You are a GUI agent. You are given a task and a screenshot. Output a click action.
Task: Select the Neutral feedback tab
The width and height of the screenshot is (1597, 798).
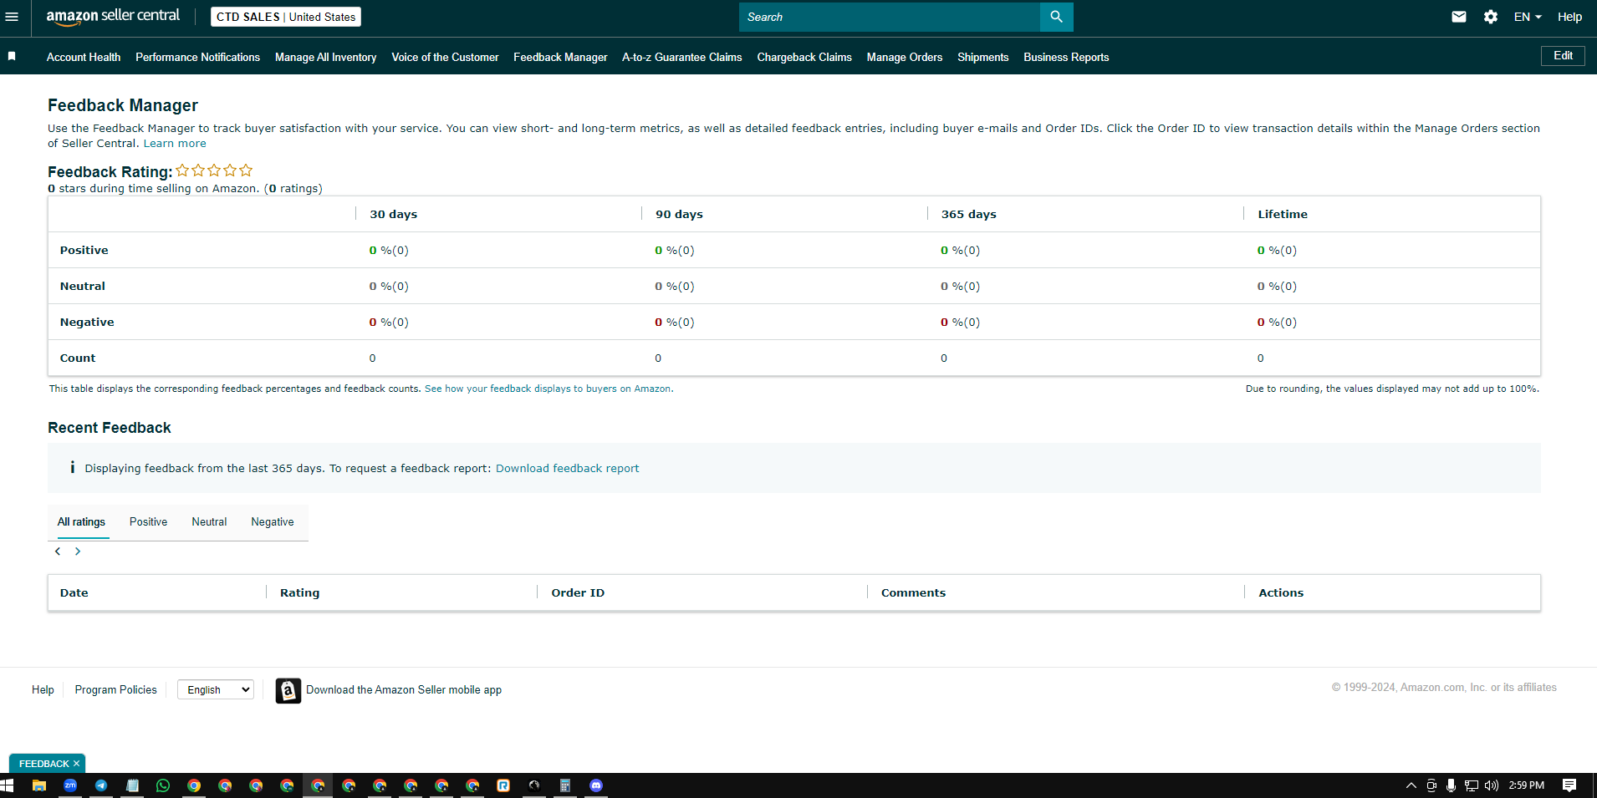209,521
